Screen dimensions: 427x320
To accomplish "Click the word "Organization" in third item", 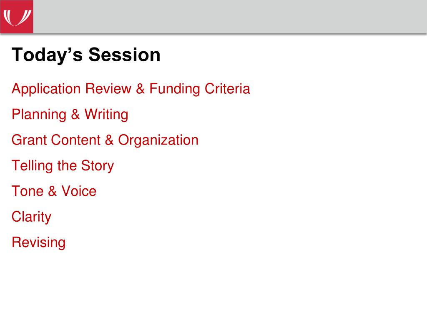I will (158, 140).
